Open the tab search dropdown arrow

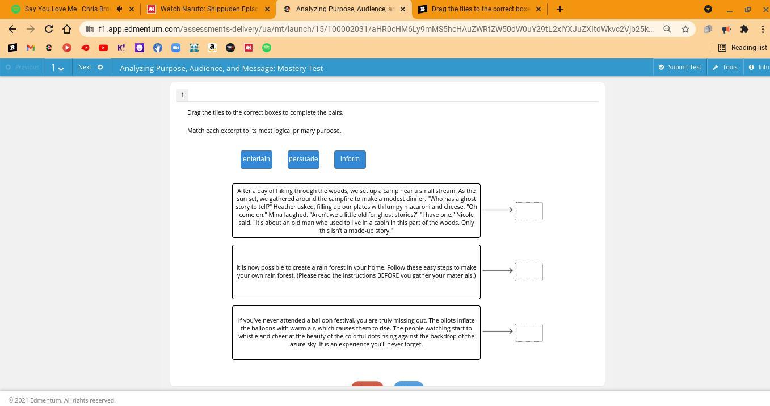[x=708, y=9]
